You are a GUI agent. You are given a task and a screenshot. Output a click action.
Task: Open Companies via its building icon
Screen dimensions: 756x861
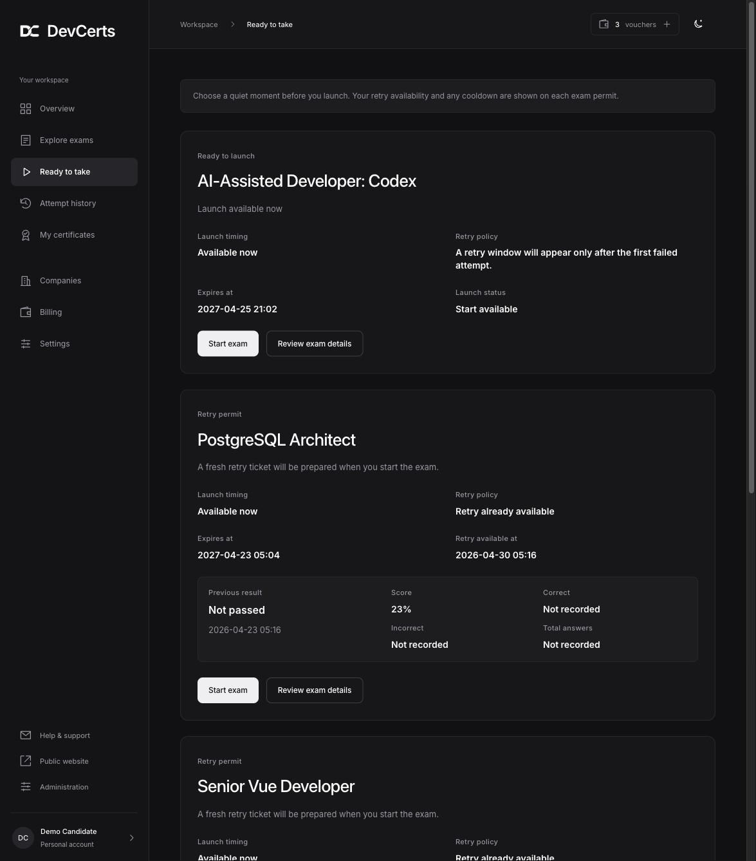pos(26,281)
